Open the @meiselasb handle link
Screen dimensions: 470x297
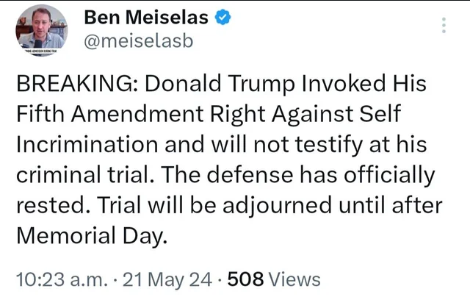coord(139,41)
